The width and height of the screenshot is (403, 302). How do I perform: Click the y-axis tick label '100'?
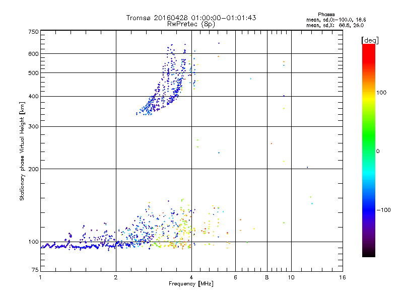pos(33,242)
